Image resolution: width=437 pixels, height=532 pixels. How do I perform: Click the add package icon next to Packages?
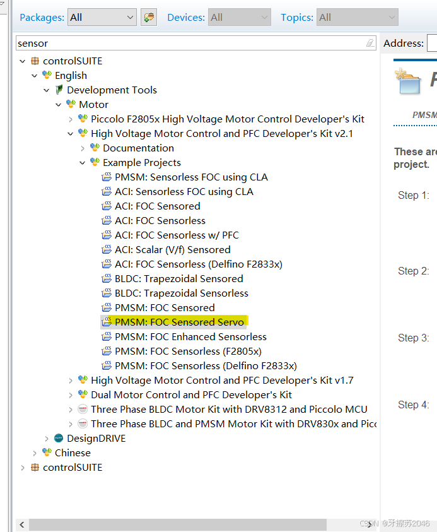pyautogui.click(x=149, y=17)
